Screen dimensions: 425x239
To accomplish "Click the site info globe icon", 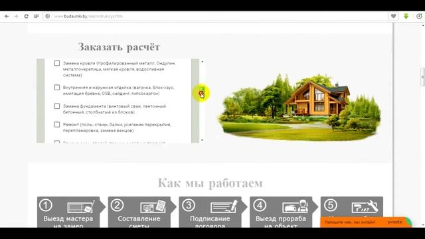I will tap(48, 16).
